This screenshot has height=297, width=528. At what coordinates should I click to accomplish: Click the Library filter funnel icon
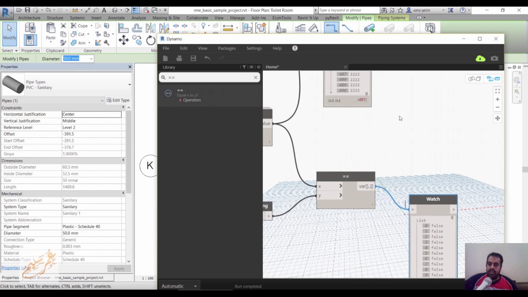(244, 67)
